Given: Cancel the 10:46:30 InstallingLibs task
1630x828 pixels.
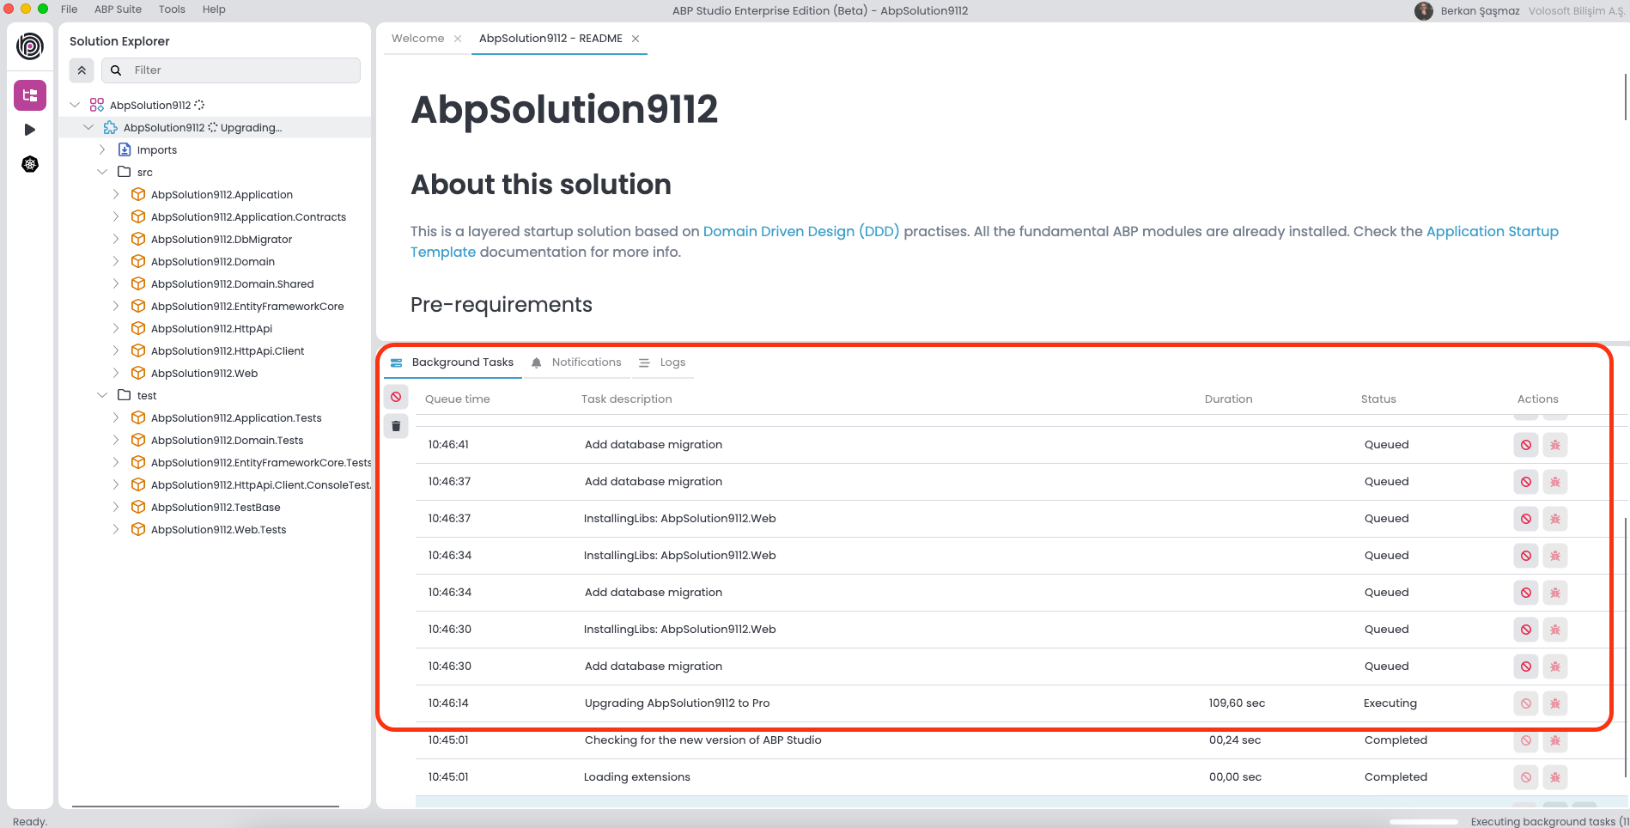Looking at the screenshot, I should (1525, 630).
